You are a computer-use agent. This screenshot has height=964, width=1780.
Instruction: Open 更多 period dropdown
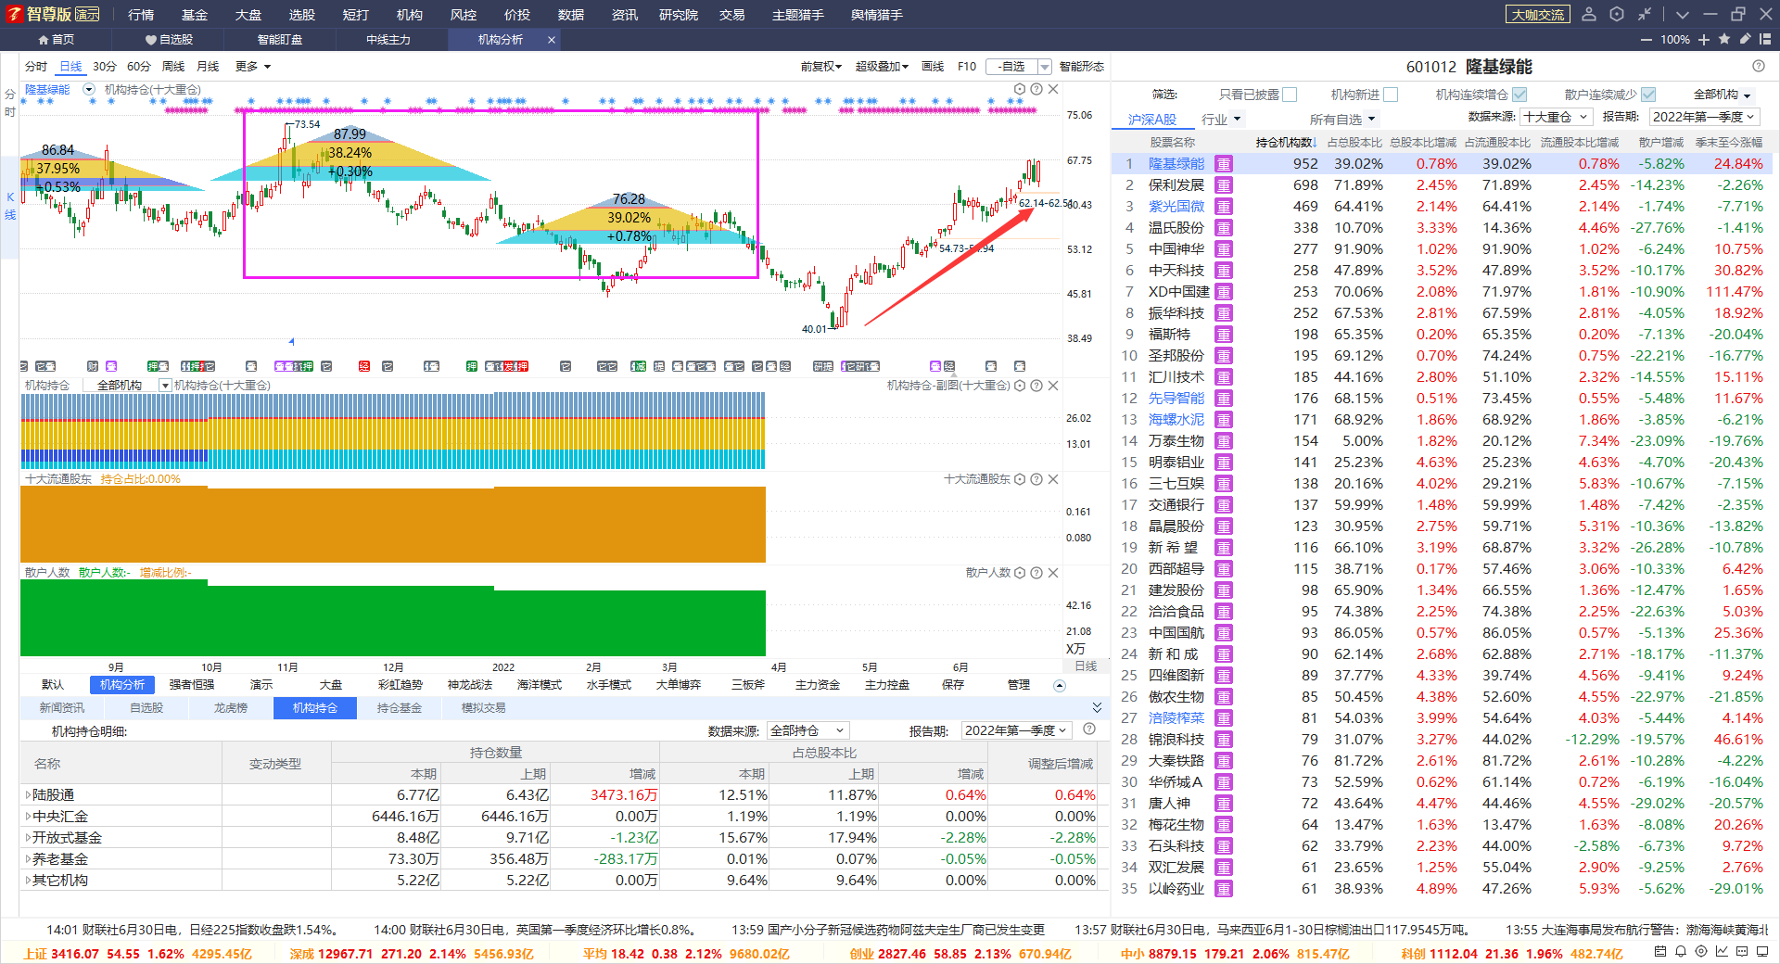[253, 67]
